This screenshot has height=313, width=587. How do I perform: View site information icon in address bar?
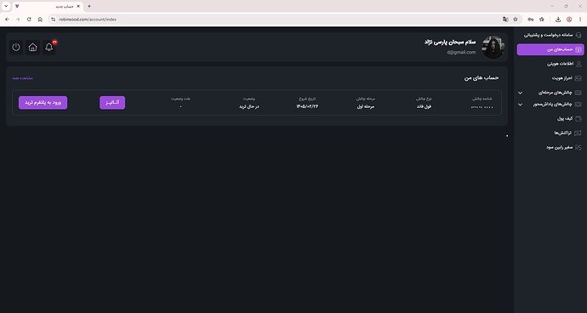[x=53, y=19]
